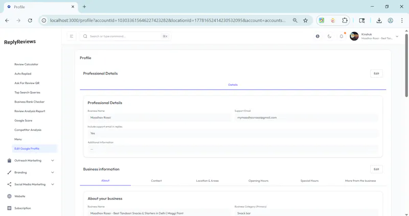
Task: Click the Include support email Yes field
Action: (x=233, y=133)
